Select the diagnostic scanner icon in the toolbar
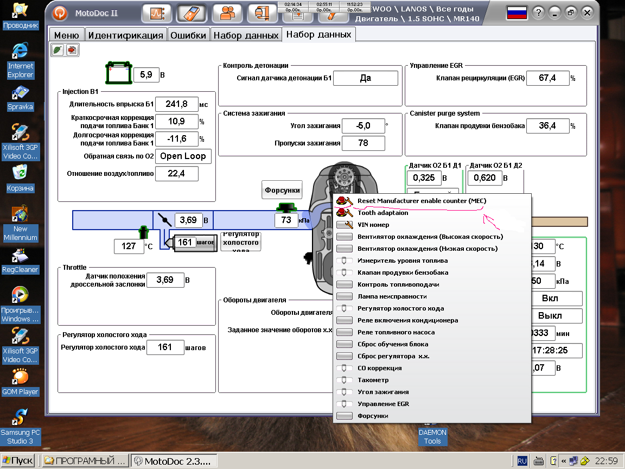This screenshot has width=625, height=469. point(191,13)
